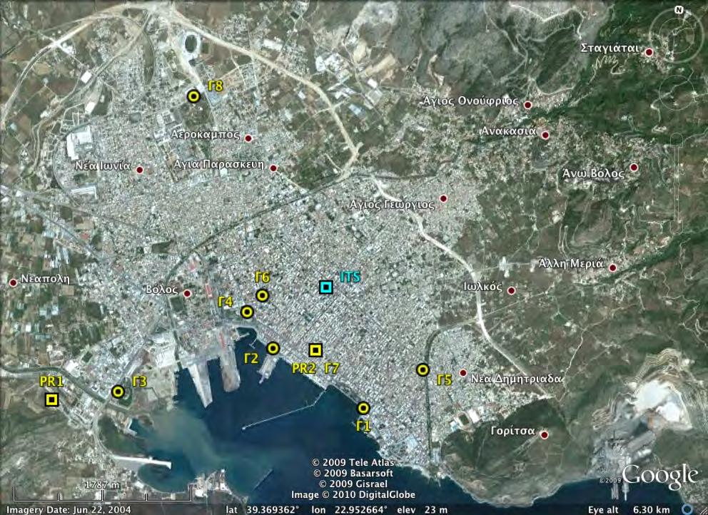Click the Γ8 circle placemark

click(193, 96)
